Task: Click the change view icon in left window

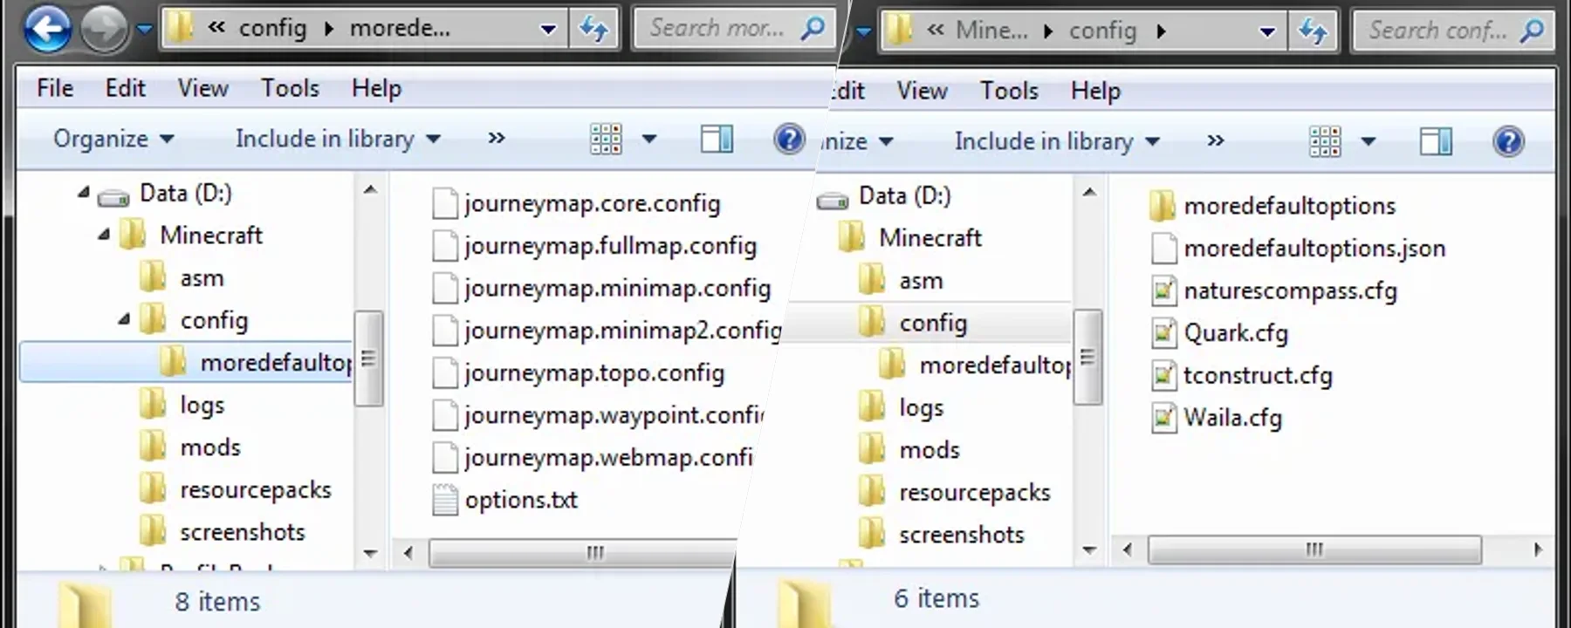Action: tap(606, 139)
